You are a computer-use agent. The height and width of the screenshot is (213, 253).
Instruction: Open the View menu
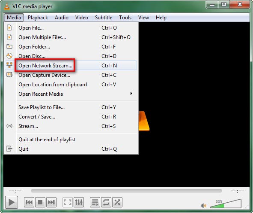click(x=143, y=18)
